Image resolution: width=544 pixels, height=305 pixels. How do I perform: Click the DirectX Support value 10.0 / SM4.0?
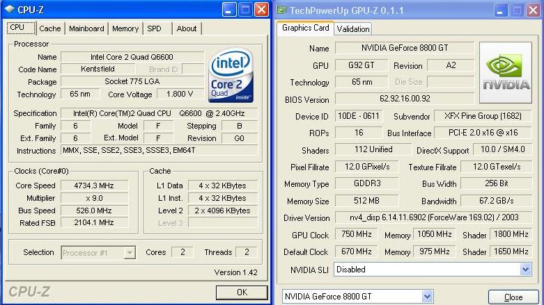pos(502,149)
